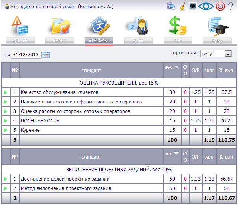This screenshot has width=238, height=205.
Task: Click total балл 1.19
Action: point(209,140)
